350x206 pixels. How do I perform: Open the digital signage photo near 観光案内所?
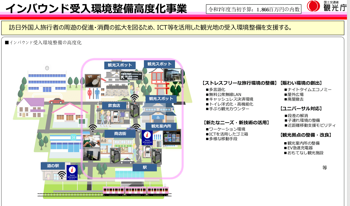172,138
